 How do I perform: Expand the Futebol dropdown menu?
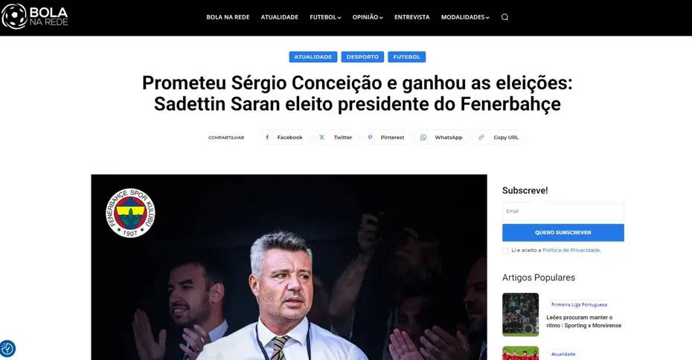(325, 17)
